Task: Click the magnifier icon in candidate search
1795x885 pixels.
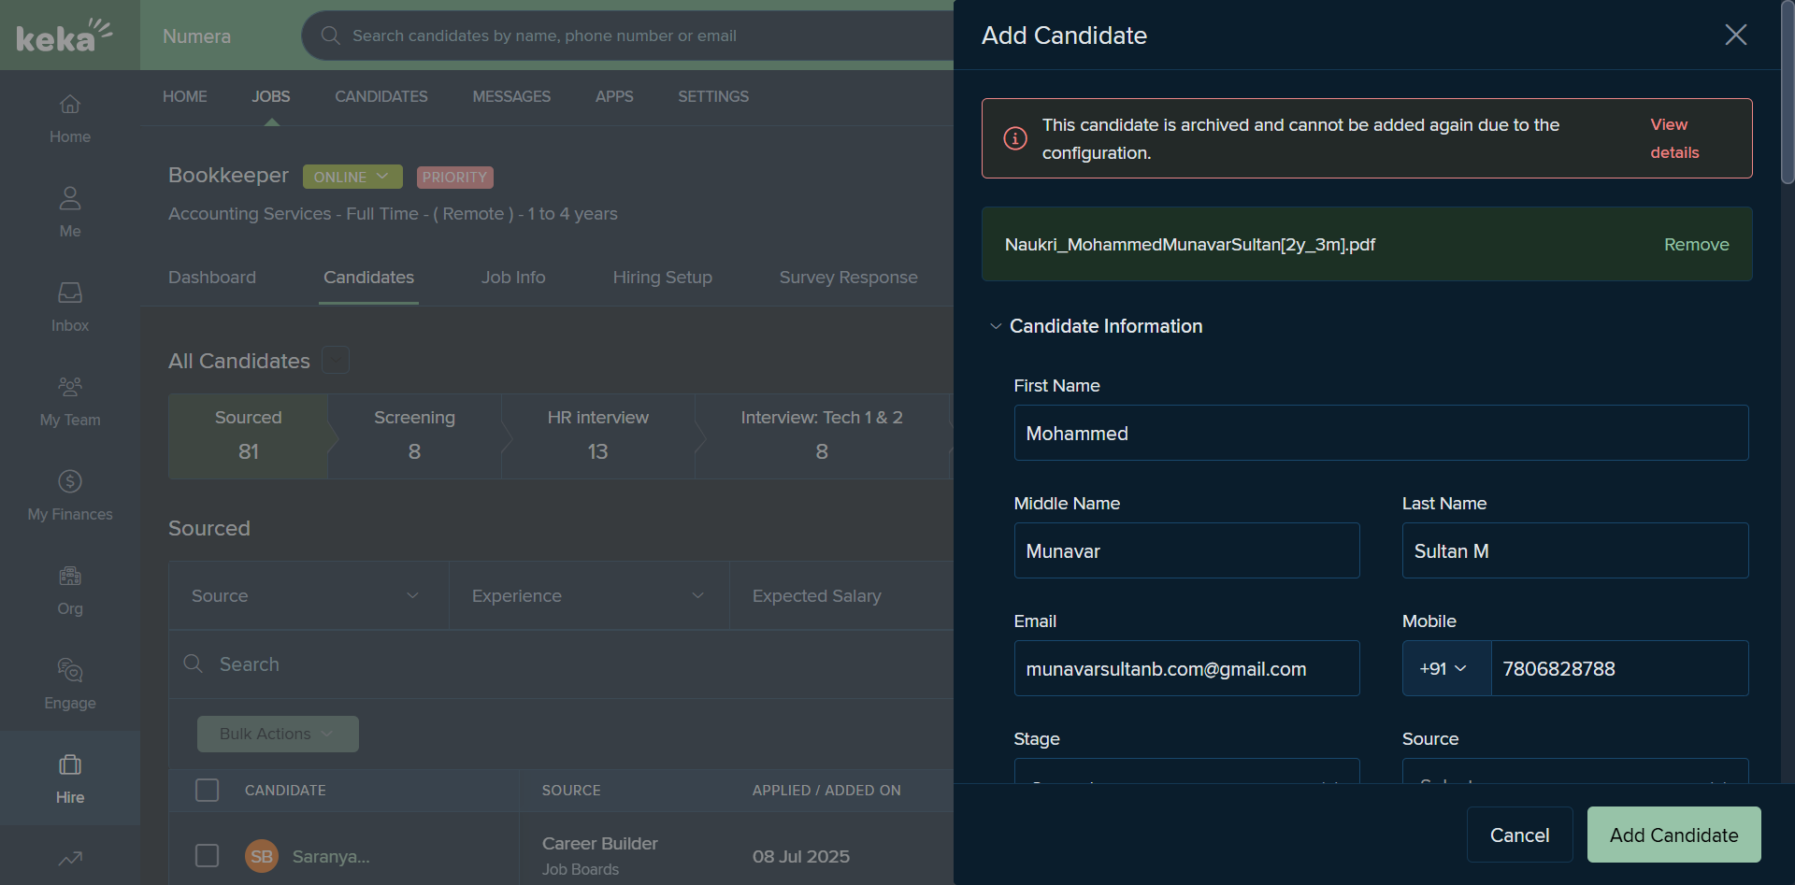Action: click(x=194, y=664)
